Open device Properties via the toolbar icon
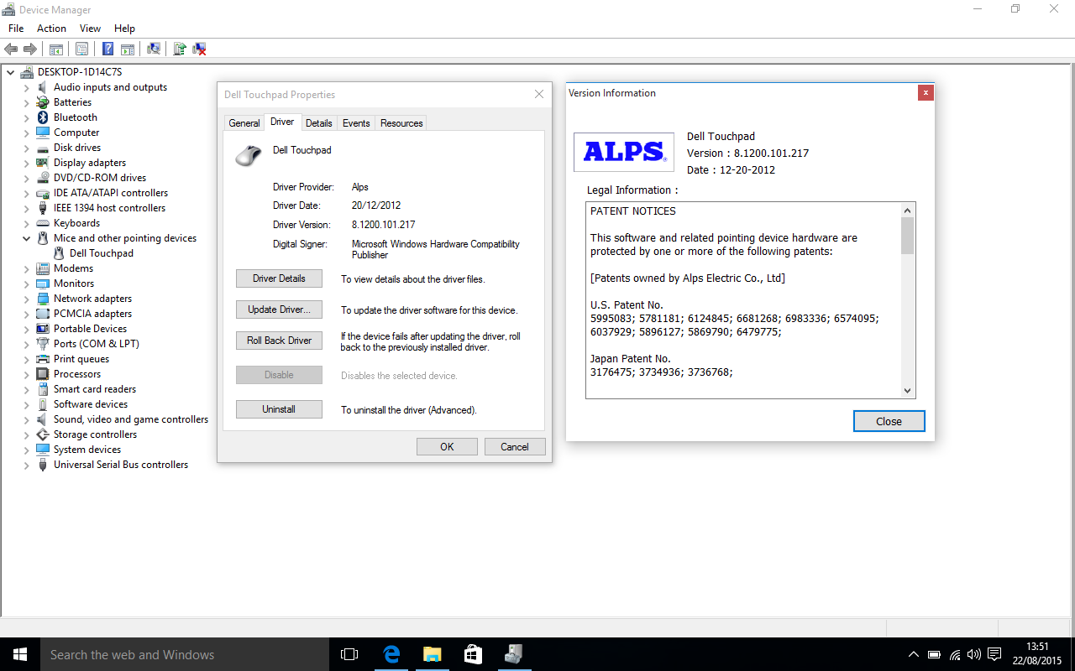Image resolution: width=1075 pixels, height=671 pixels. pyautogui.click(x=81, y=49)
